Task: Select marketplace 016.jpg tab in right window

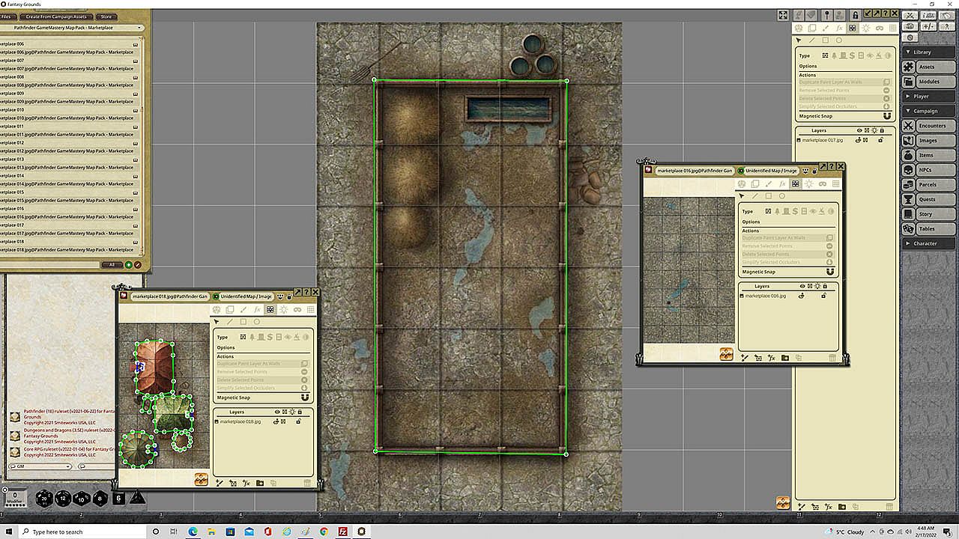Action: coord(693,171)
